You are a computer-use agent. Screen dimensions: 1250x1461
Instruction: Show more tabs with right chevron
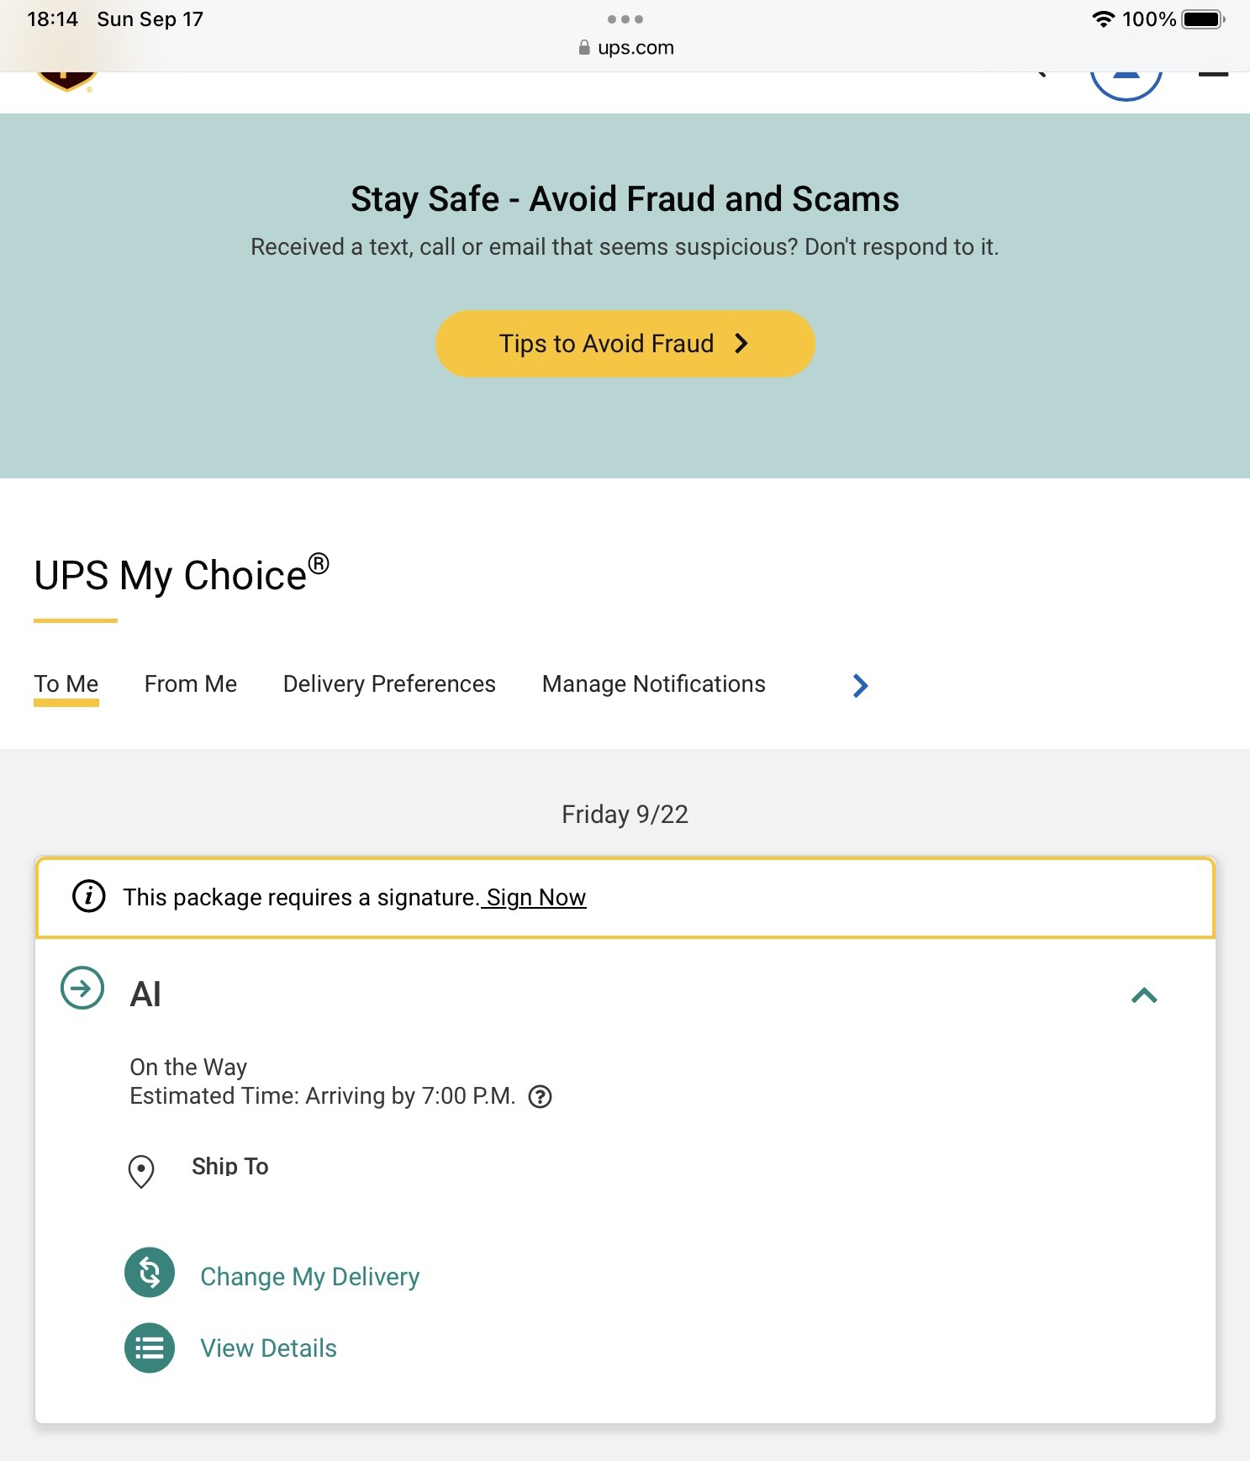coord(859,686)
